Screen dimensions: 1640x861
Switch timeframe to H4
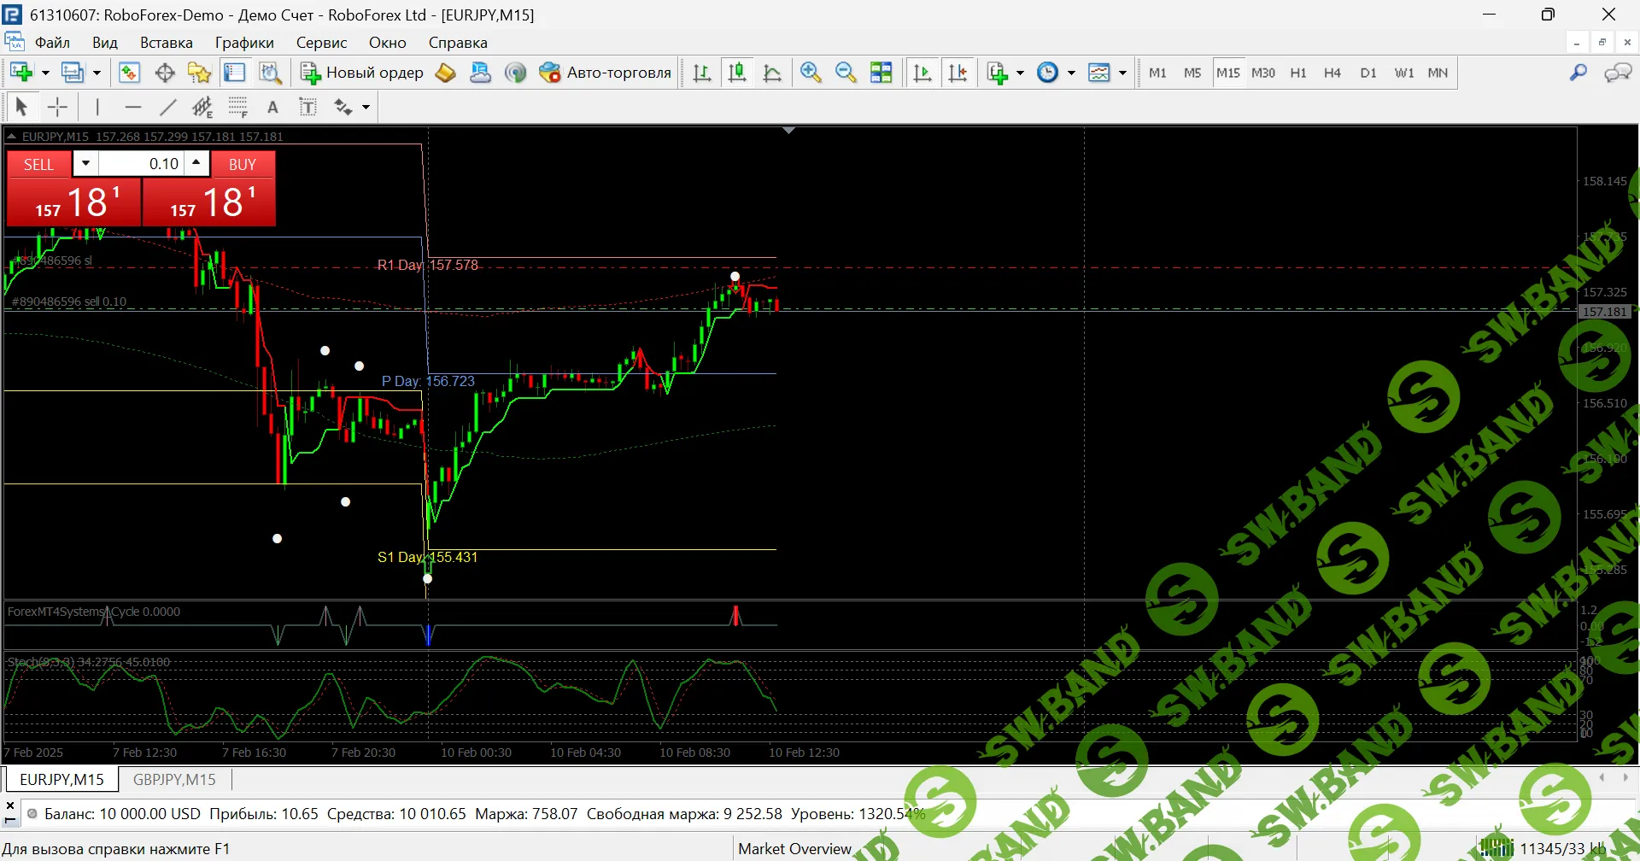coord(1332,73)
